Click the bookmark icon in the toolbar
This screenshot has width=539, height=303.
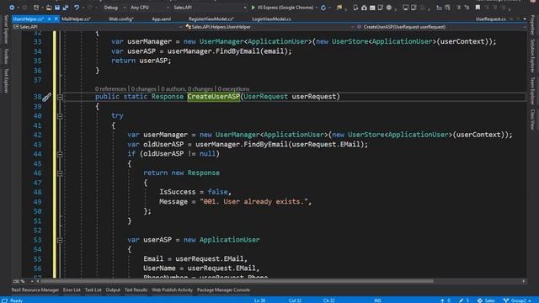pyautogui.click(x=478, y=8)
